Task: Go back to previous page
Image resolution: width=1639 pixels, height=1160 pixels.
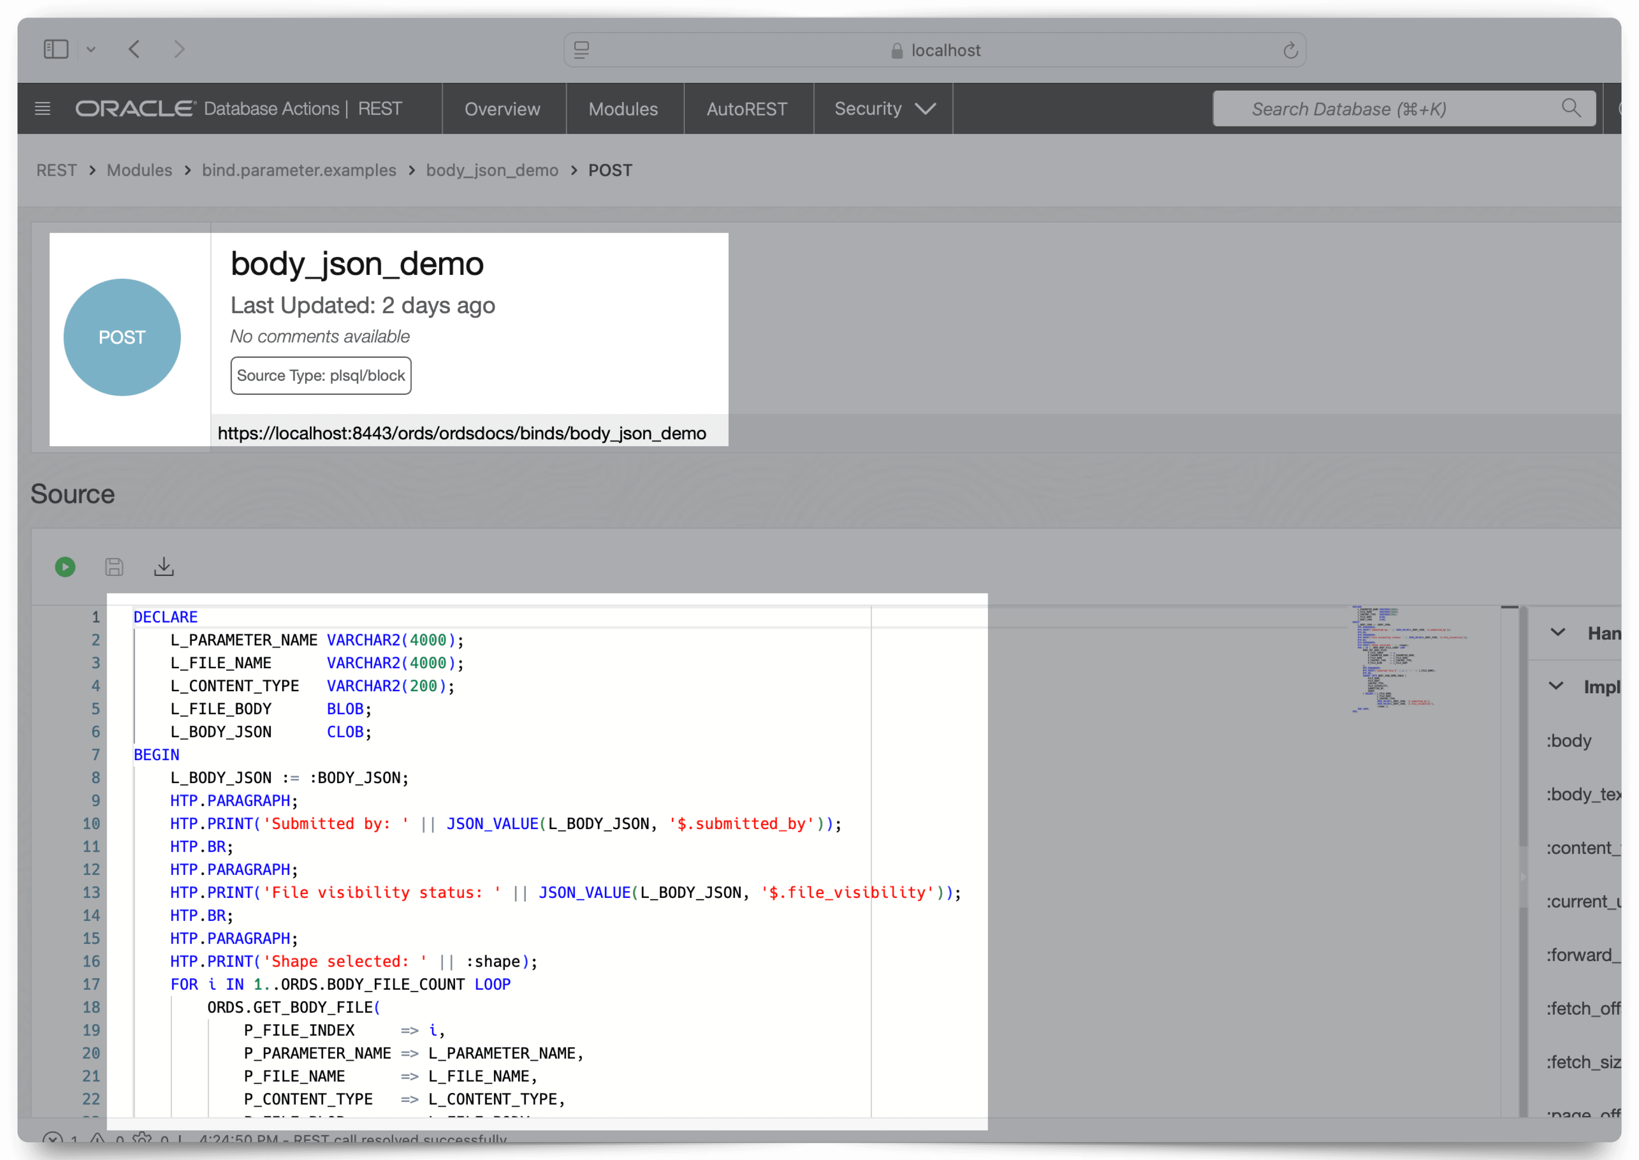Action: pyautogui.click(x=134, y=49)
